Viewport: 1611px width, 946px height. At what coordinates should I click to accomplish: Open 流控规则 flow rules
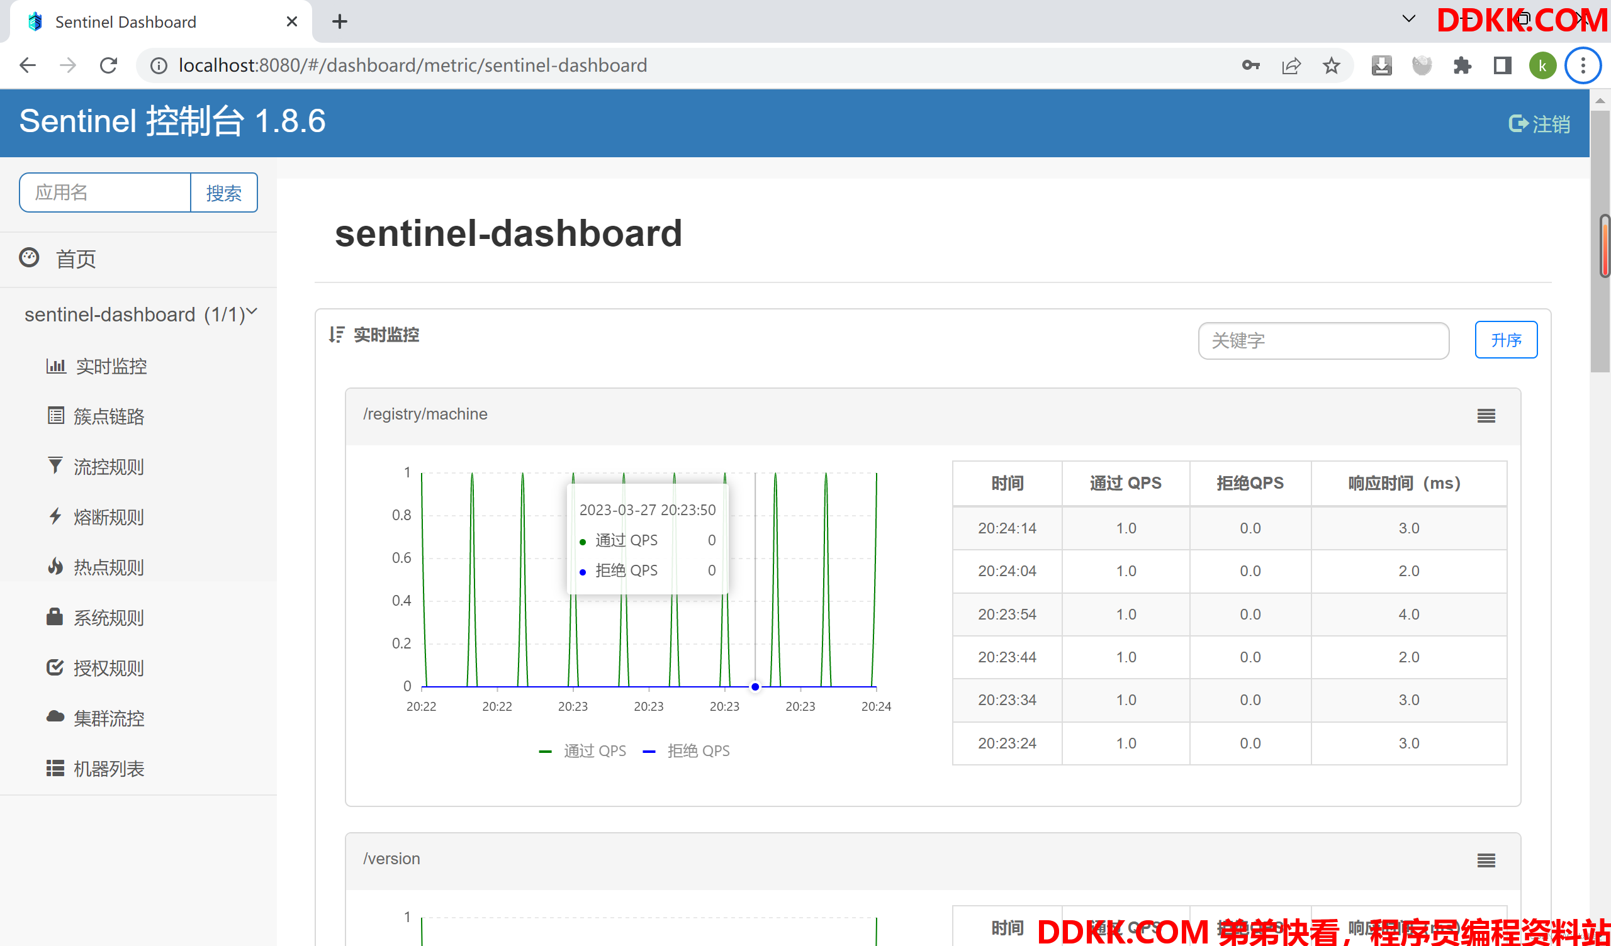pos(109,467)
